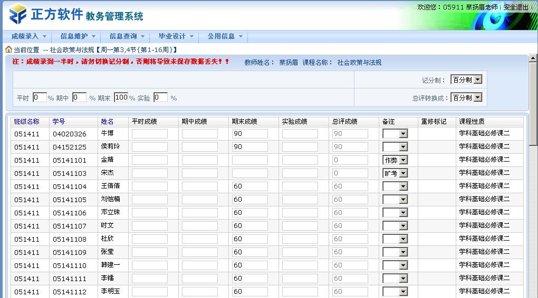The image size is (538, 298).
Task: Open the 旷考 备注 dropdown for 宋杰
Action: (x=395, y=173)
